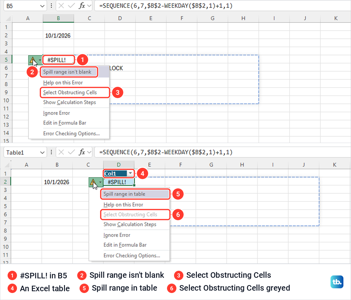Open the Name Box dropdown showing B5
This screenshot has height=300, width=351.
(x=42, y=6)
